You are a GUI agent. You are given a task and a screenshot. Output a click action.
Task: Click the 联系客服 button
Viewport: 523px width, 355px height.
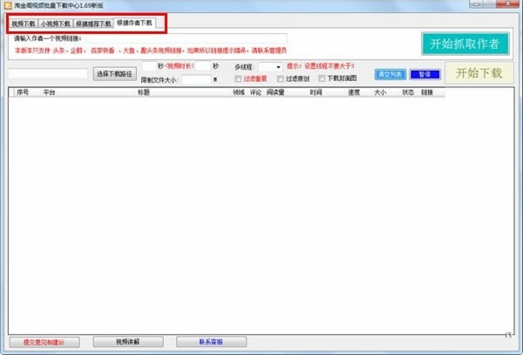click(x=211, y=342)
